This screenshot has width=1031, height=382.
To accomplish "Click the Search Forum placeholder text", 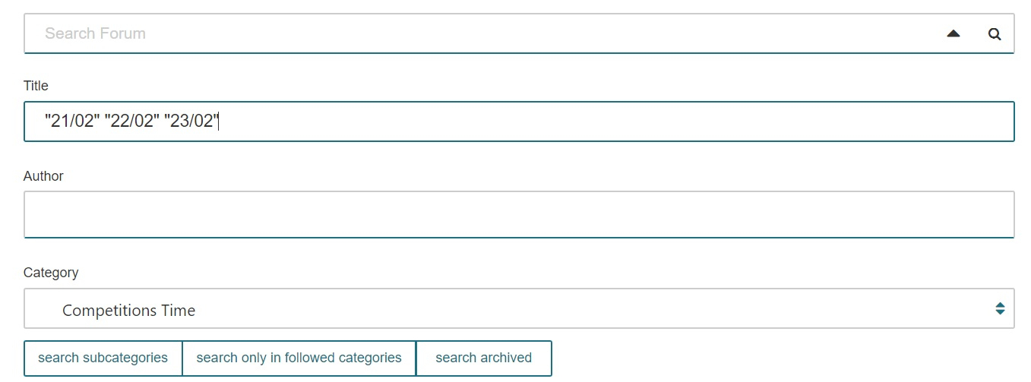I will pyautogui.click(x=95, y=33).
